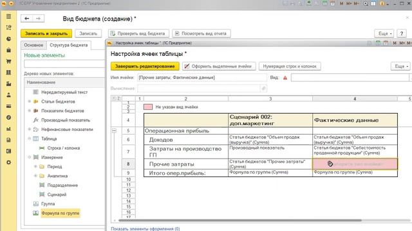Click the Вид input field
Viewport: 412px width, 231px height.
coord(350,78)
